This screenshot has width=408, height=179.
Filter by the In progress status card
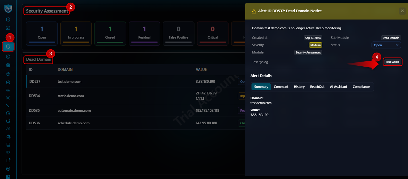click(76, 33)
